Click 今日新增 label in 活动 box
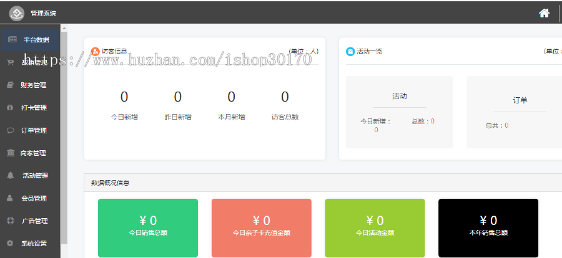 click(376, 122)
